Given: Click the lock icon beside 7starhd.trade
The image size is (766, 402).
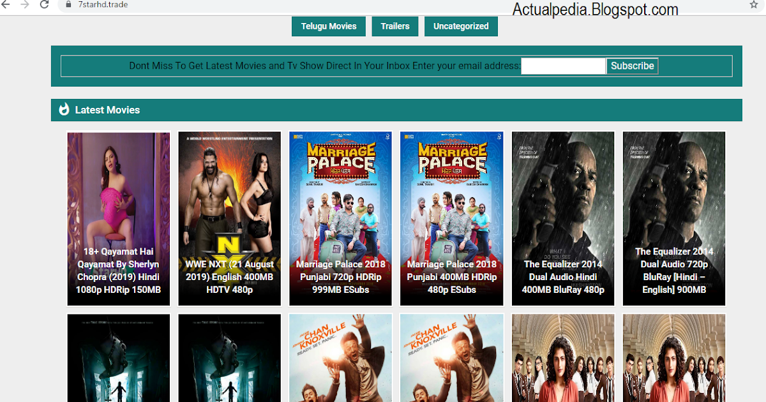Looking at the screenshot, I should pyautogui.click(x=69, y=4).
